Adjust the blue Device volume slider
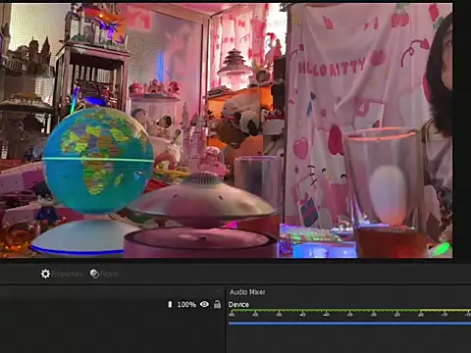471x353 pixels. point(349,324)
